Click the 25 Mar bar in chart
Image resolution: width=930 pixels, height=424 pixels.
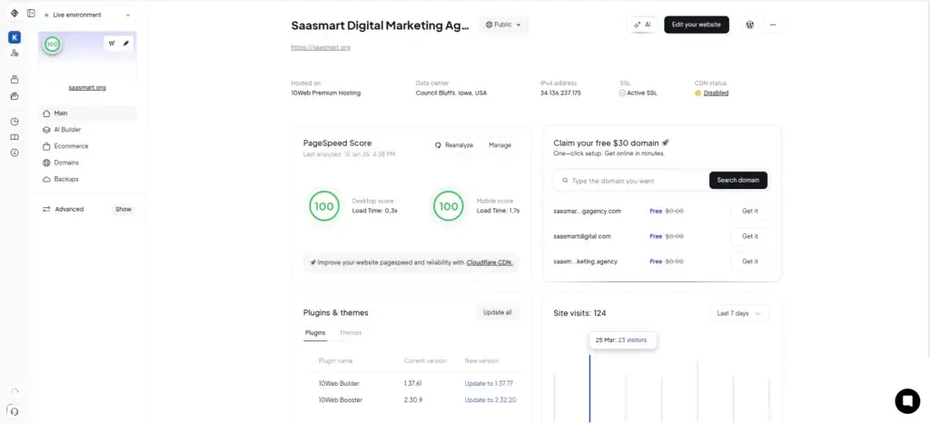tap(589, 389)
